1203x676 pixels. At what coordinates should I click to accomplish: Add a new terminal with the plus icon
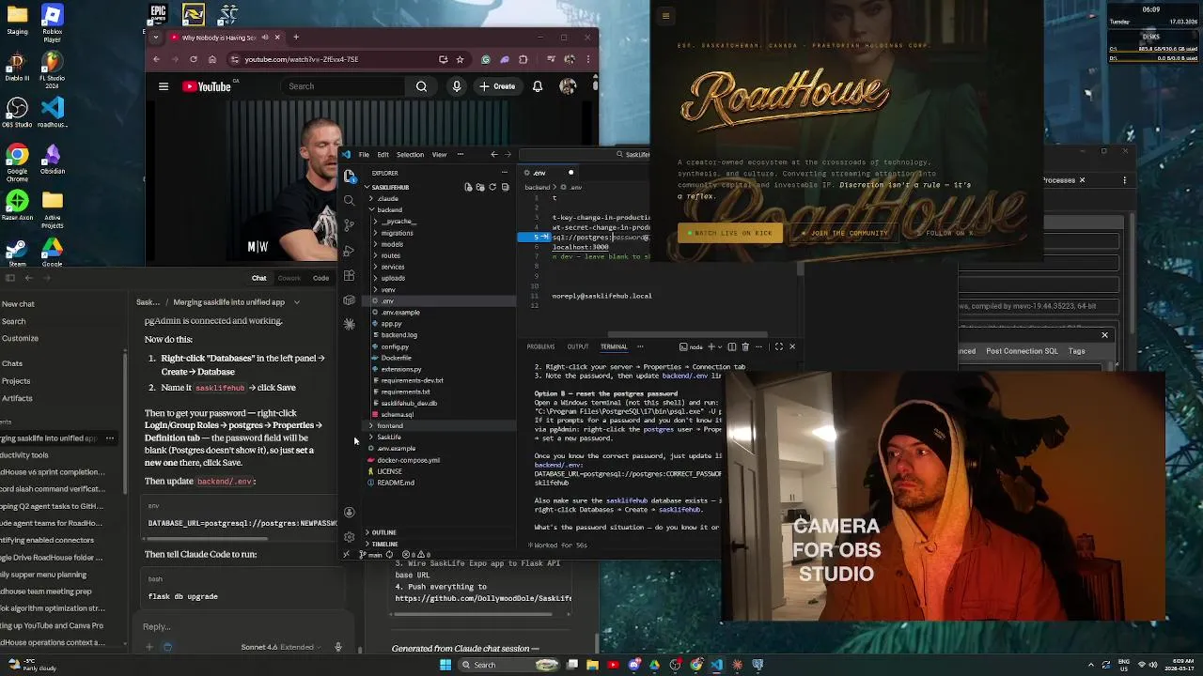tap(711, 346)
